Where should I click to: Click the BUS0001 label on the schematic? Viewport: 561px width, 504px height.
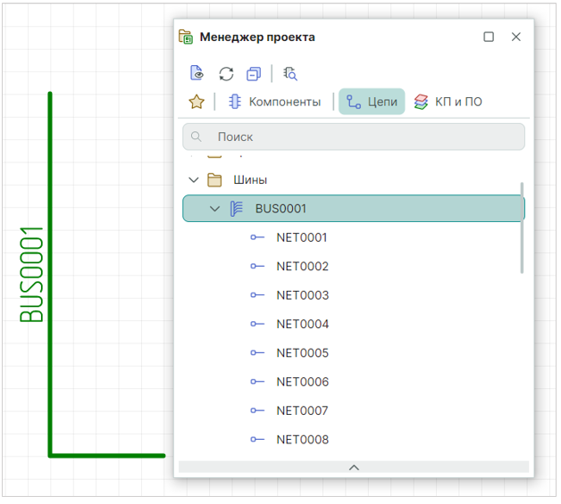(31, 275)
